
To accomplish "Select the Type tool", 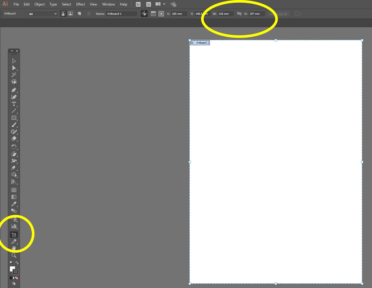I will coord(14,104).
